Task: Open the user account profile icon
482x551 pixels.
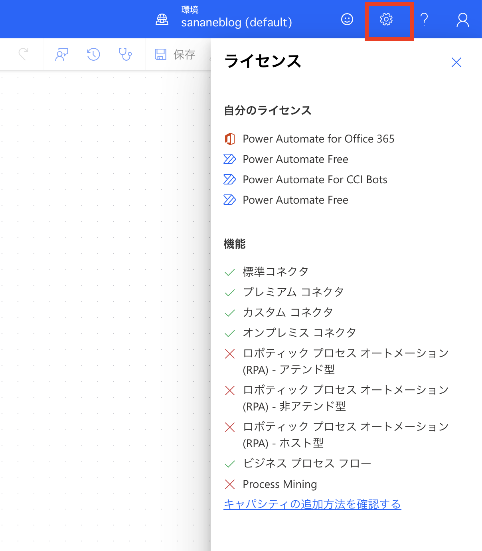Action: [462, 20]
